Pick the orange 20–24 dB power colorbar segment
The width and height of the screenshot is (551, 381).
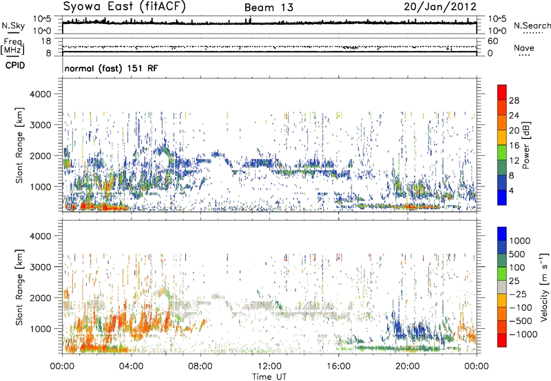click(x=502, y=122)
